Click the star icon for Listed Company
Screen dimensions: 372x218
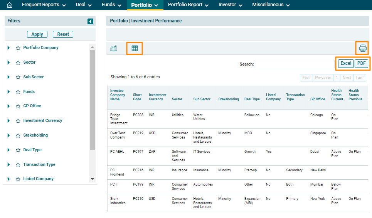(18, 179)
